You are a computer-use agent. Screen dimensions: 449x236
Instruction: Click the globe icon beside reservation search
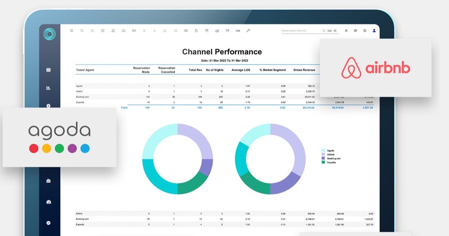pyautogui.click(x=335, y=31)
